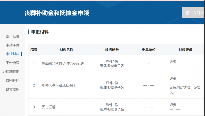Select the 申领人身份证或社保卡 material row

[59, 85]
